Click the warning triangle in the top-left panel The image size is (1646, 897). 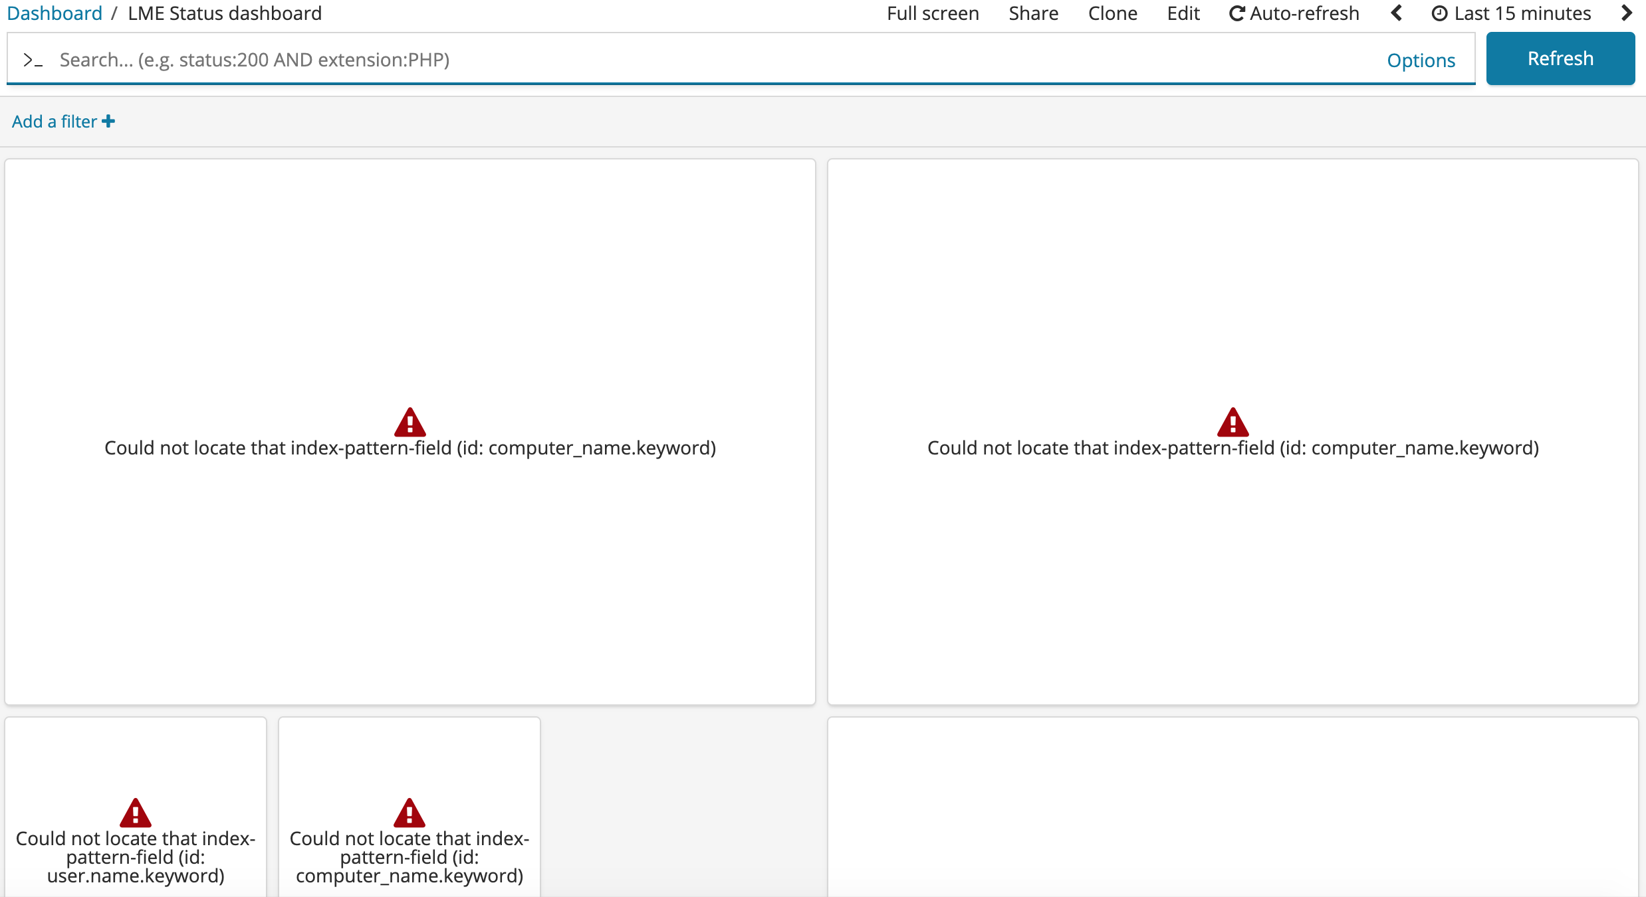pyautogui.click(x=410, y=421)
